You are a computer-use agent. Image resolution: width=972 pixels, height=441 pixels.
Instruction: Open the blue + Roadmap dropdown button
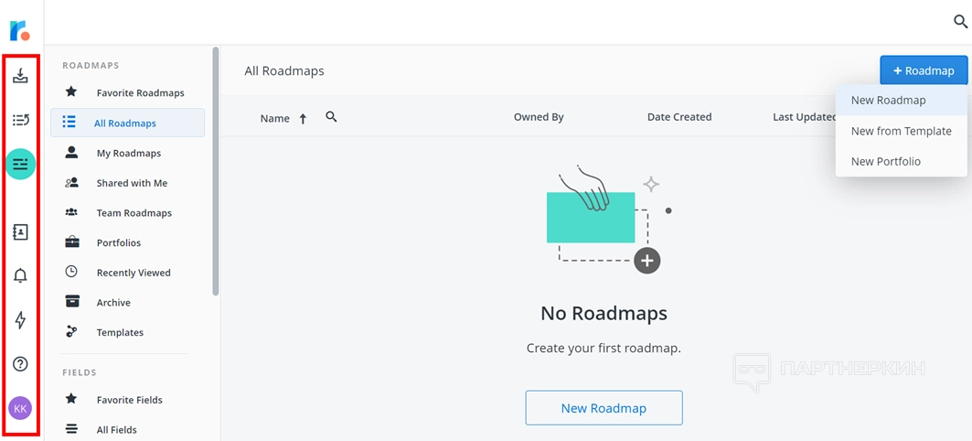tap(924, 70)
